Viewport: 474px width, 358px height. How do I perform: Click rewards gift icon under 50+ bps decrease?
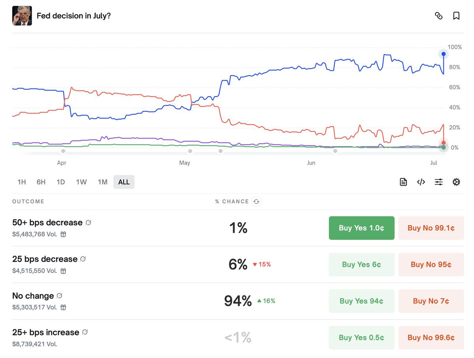[63, 234]
